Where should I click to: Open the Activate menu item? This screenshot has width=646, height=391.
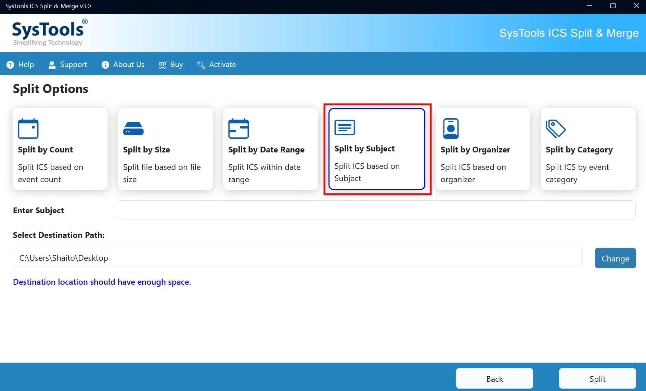click(217, 65)
